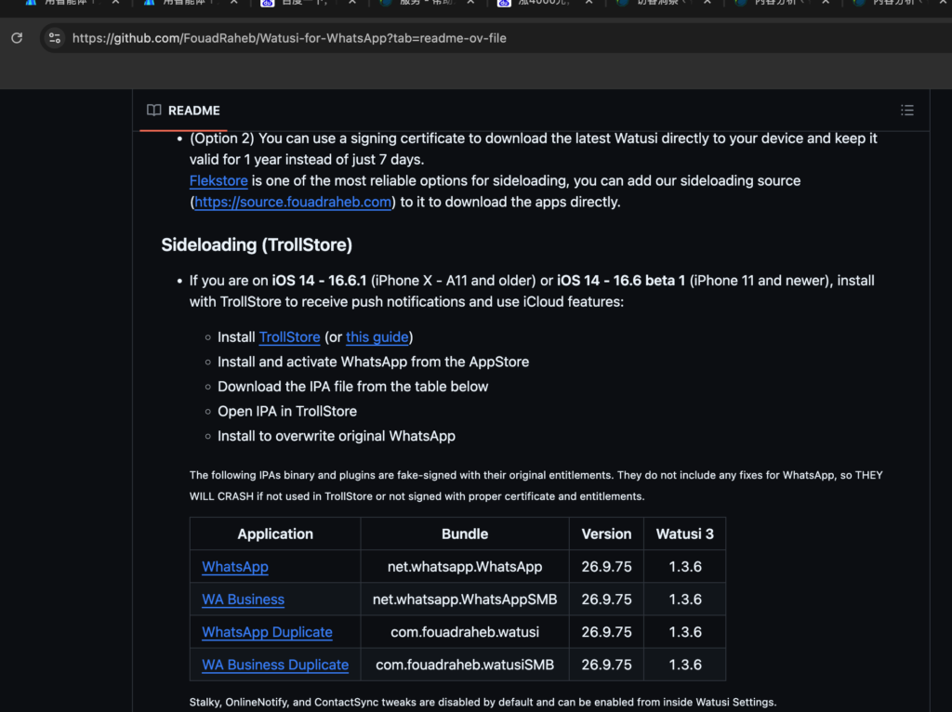The width and height of the screenshot is (952, 712).
Task: Download the WA Business IPA link
Action: [243, 600]
